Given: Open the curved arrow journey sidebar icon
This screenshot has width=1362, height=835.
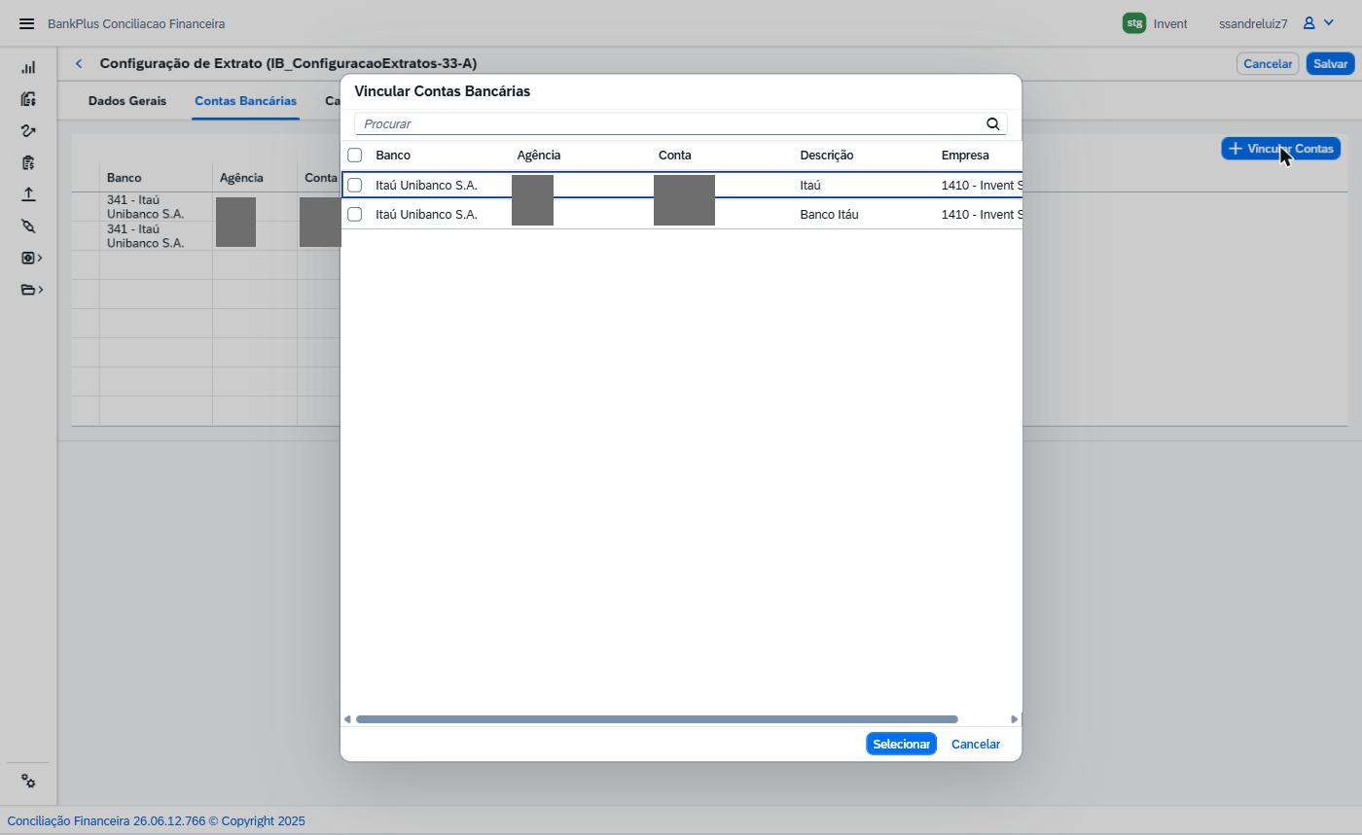Looking at the screenshot, I should click(x=28, y=130).
